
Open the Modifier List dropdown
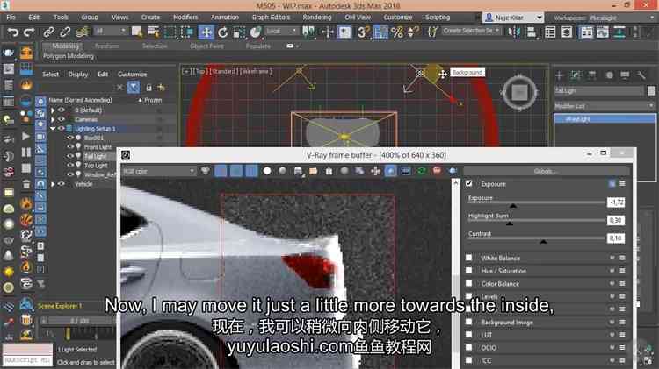[605, 106]
